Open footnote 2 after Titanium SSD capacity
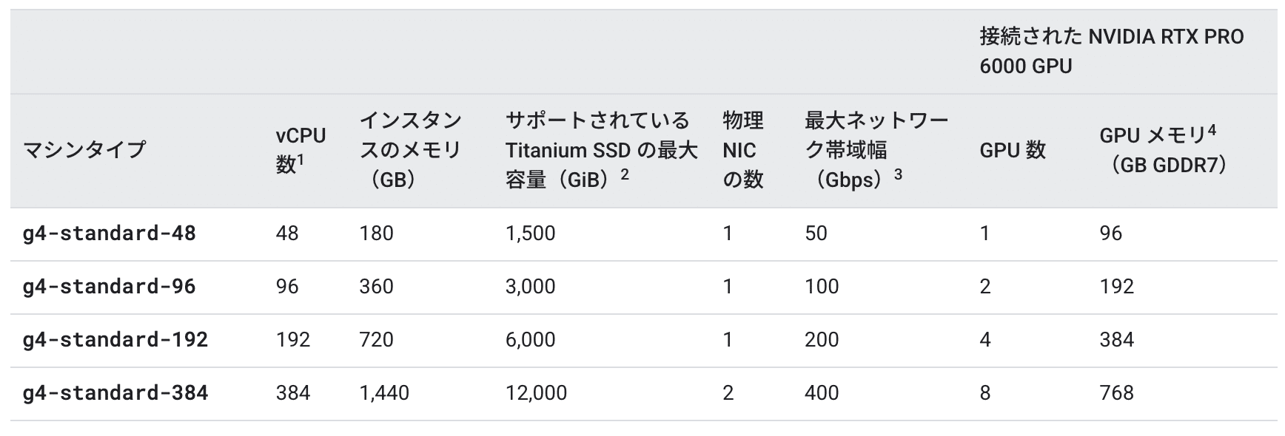Image resolution: width=1285 pixels, height=436 pixels. 625,174
